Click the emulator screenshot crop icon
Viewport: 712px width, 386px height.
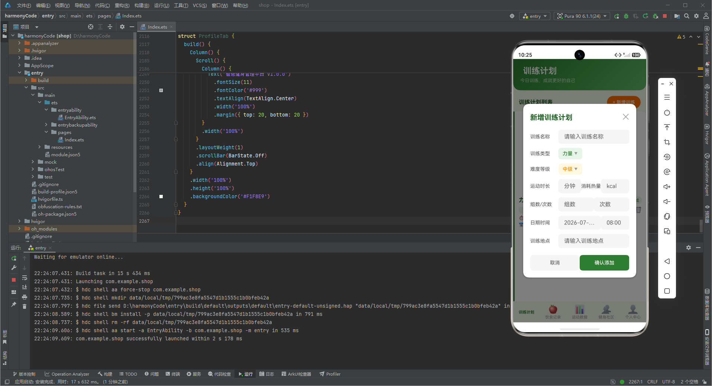click(x=667, y=142)
